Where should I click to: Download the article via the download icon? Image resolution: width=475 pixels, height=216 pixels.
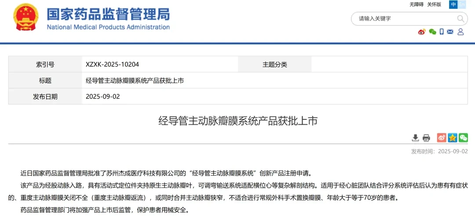coord(415,138)
